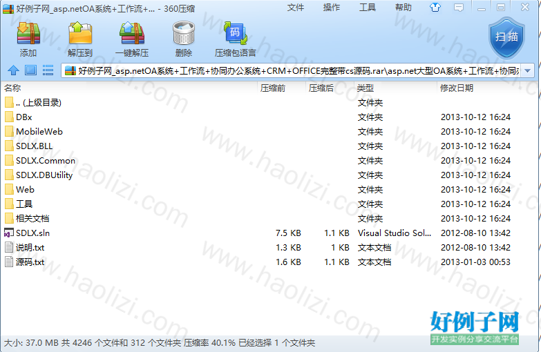Select the 'SDLX.sln' file name
This screenshot has width=541, height=352.
coord(32,233)
